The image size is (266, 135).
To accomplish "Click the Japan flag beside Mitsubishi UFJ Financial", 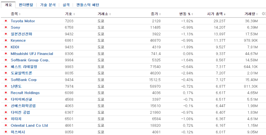I will (x=6, y=53).
